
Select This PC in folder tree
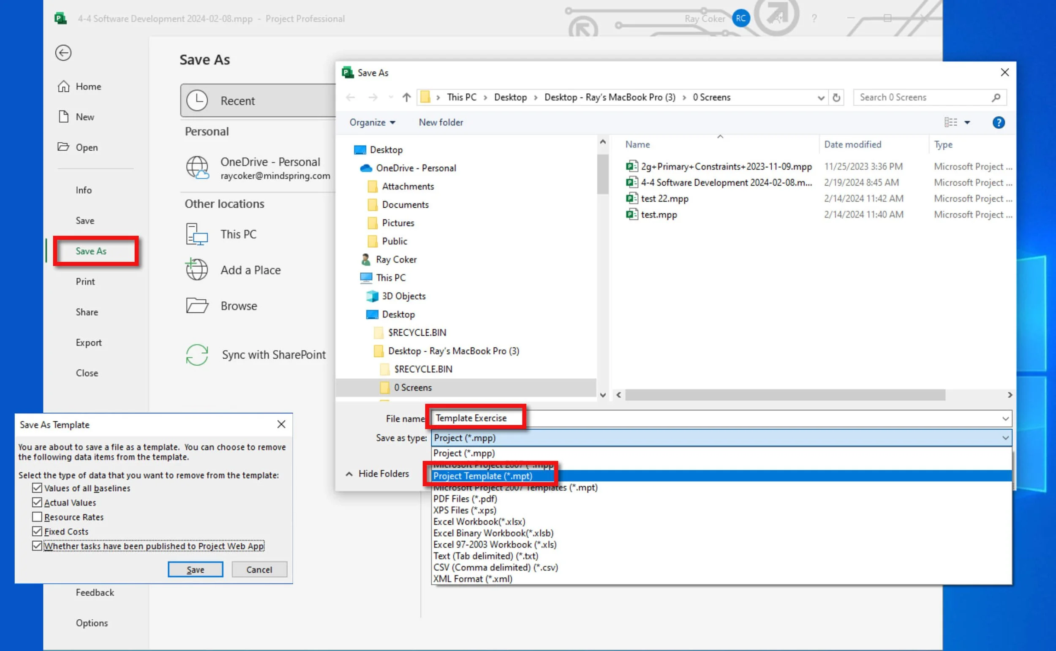tap(383, 278)
